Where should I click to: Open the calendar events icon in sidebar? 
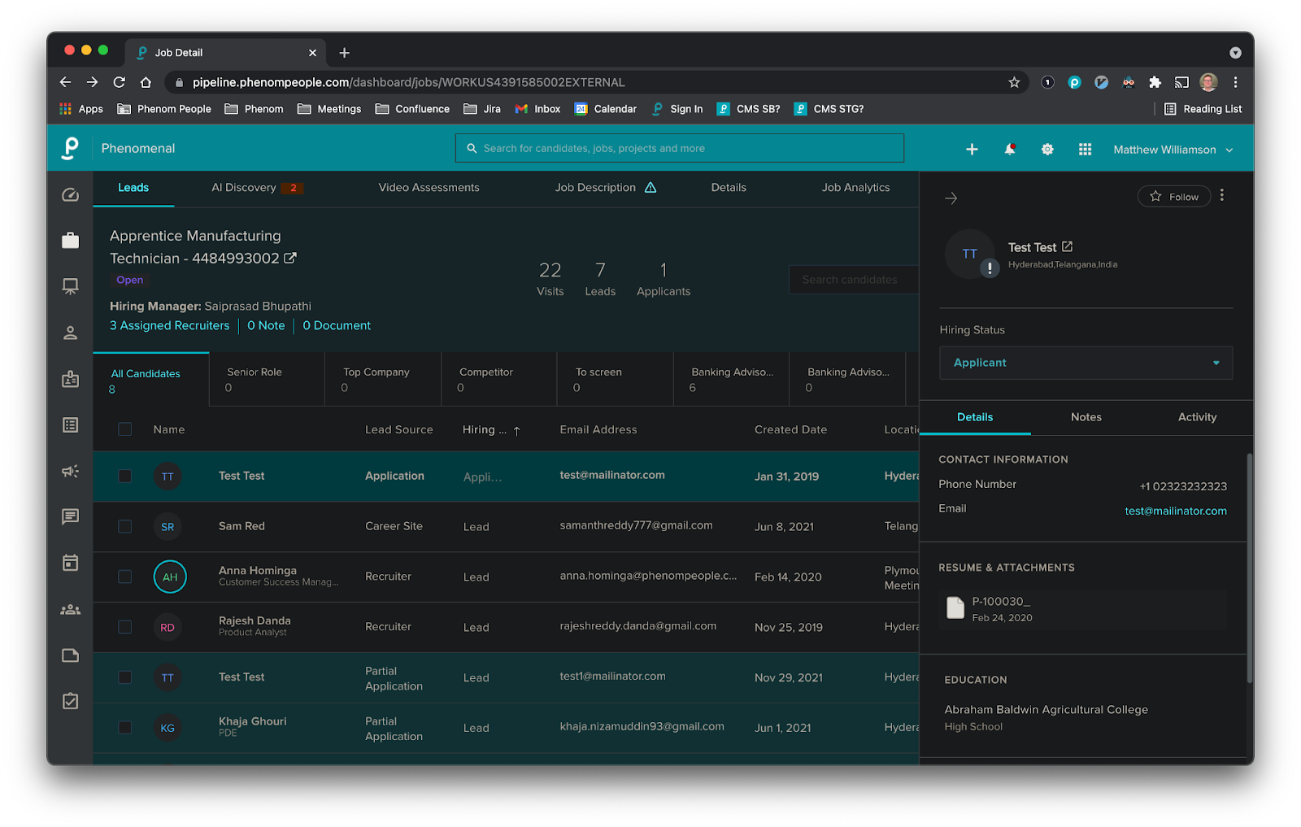[x=71, y=563]
